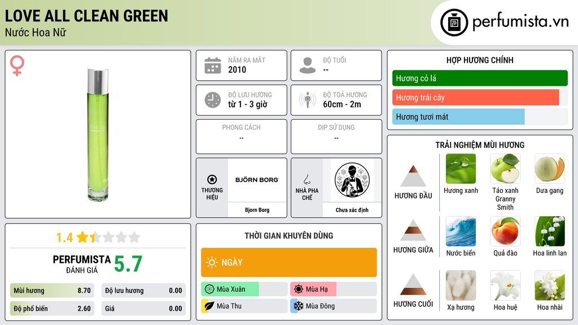
Task: Click the green perfume bottle product image
Action: (x=98, y=134)
